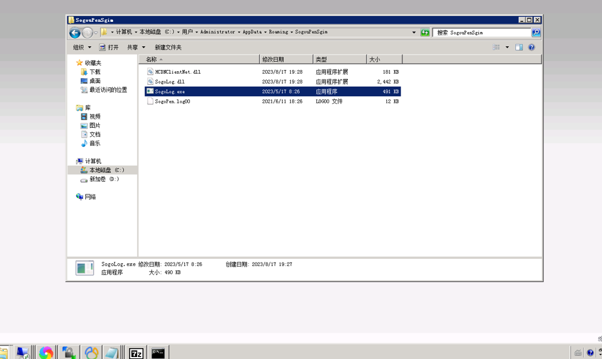The height and width of the screenshot is (359, 602).
Task: Open the computer monitor taskbar icon
Action: pos(22,353)
